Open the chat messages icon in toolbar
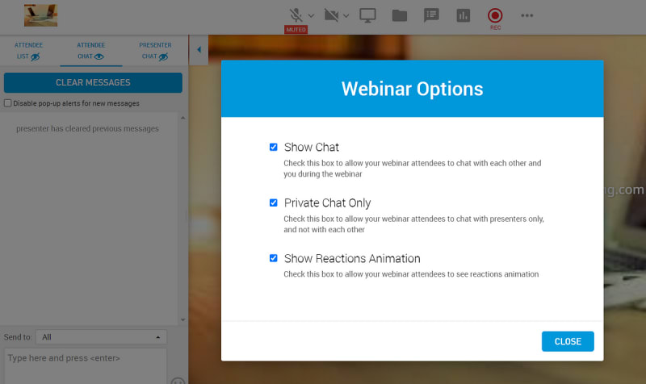Screen dimensions: 646x384 pos(431,15)
